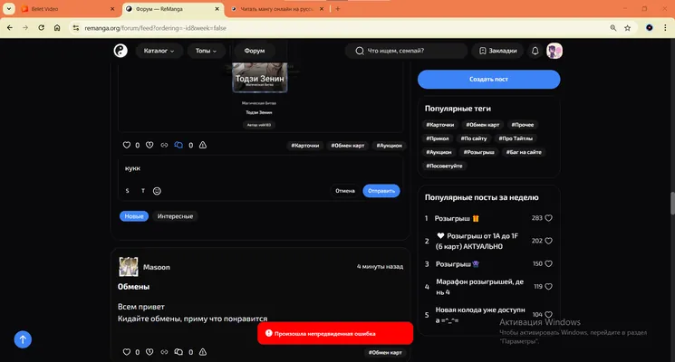
Task: Like the popular post Розыгрыш with 283 likes
Action: (x=548, y=218)
